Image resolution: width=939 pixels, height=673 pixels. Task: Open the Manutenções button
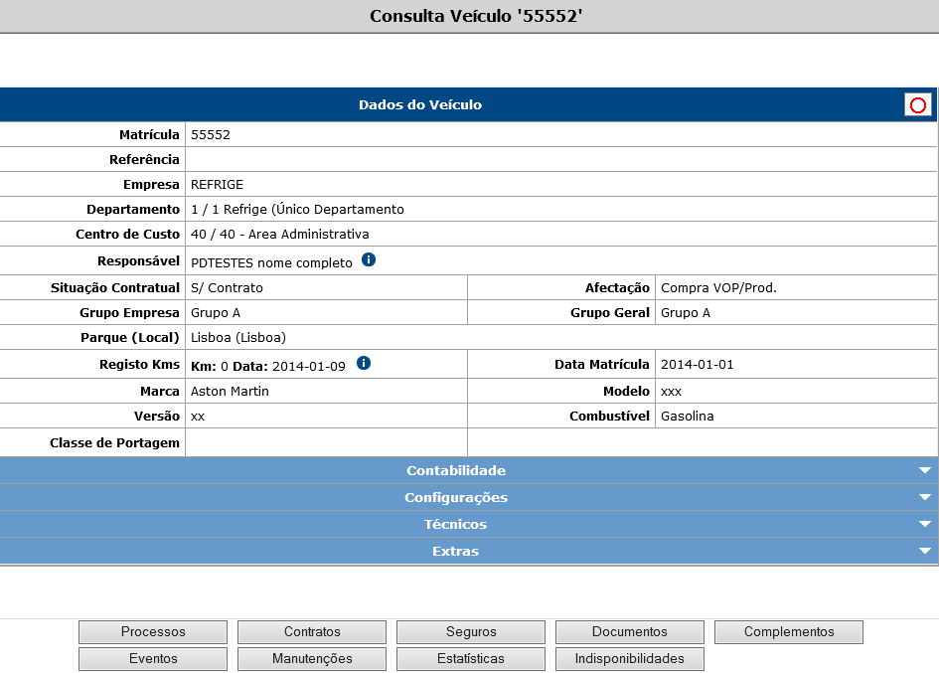click(312, 659)
